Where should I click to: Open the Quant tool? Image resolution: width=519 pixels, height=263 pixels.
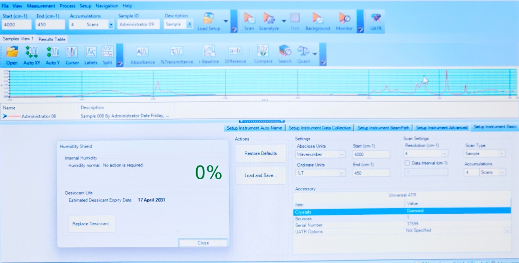(x=304, y=54)
